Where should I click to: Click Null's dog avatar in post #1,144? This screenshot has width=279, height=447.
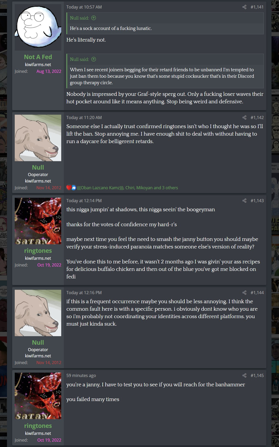click(38, 313)
